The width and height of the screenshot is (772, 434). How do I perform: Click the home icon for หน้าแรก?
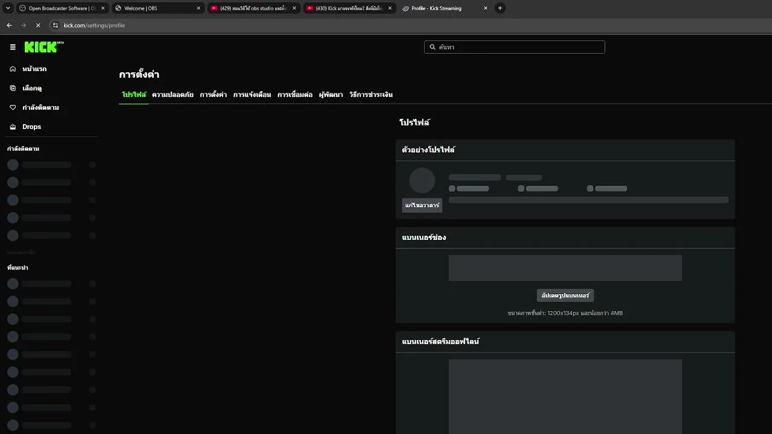point(13,69)
